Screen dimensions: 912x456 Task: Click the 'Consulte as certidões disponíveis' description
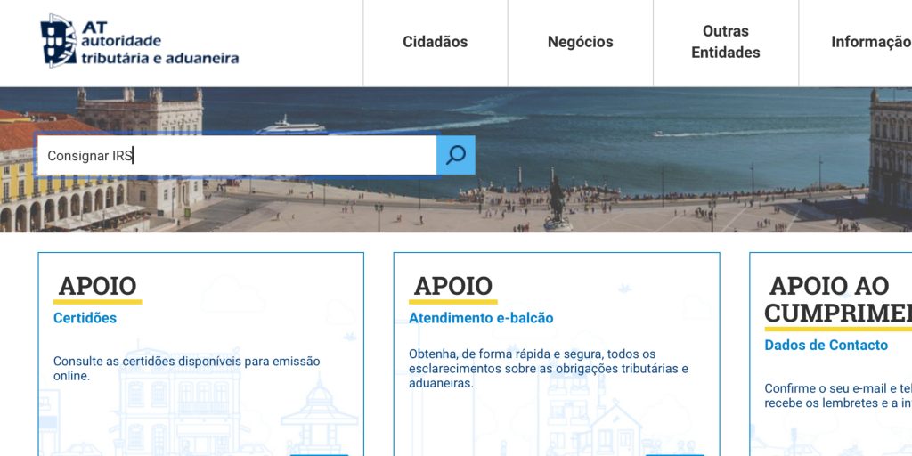(186, 369)
